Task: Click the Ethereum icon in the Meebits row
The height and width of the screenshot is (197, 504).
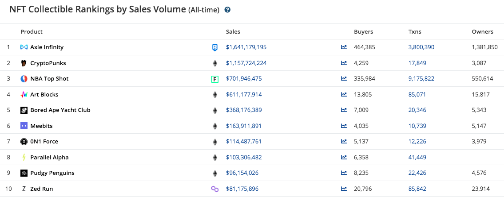Action: click(215, 126)
